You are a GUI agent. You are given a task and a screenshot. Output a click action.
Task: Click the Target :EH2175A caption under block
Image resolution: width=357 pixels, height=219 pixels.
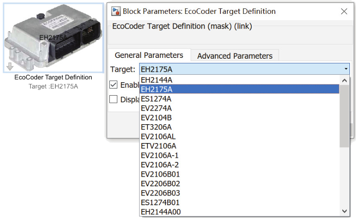click(x=53, y=86)
